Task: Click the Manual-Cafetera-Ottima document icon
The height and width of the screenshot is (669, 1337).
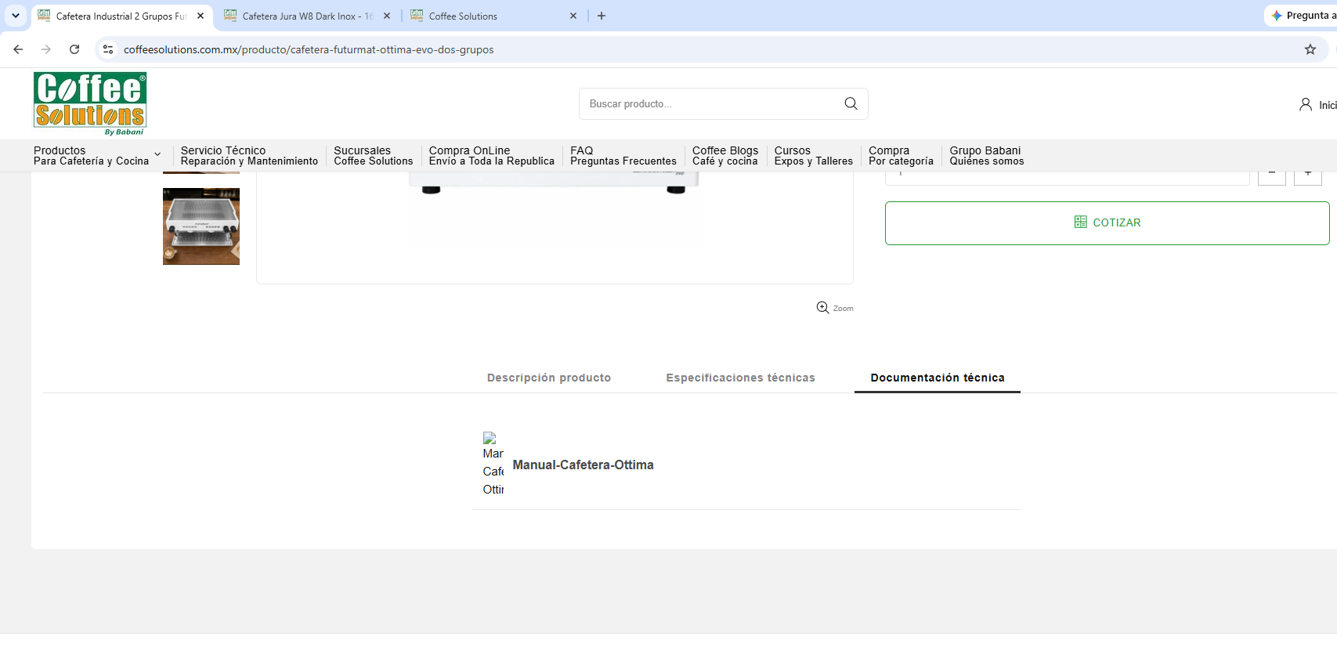Action: [493, 464]
